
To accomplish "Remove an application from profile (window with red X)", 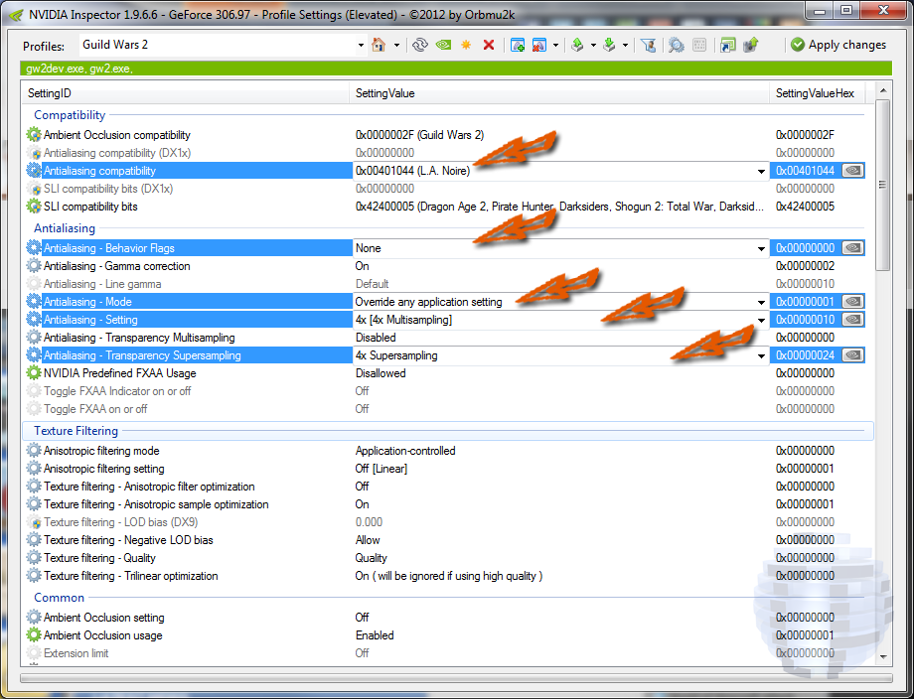I will 539,45.
